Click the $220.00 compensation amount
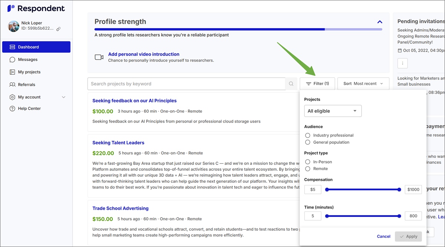 (103, 153)
